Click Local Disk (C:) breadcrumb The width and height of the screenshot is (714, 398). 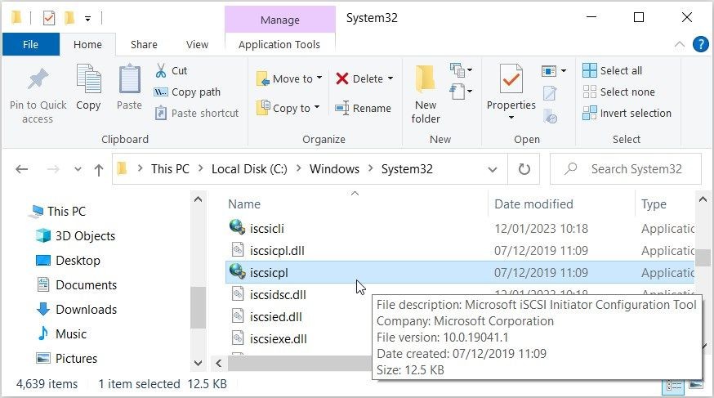click(x=249, y=169)
